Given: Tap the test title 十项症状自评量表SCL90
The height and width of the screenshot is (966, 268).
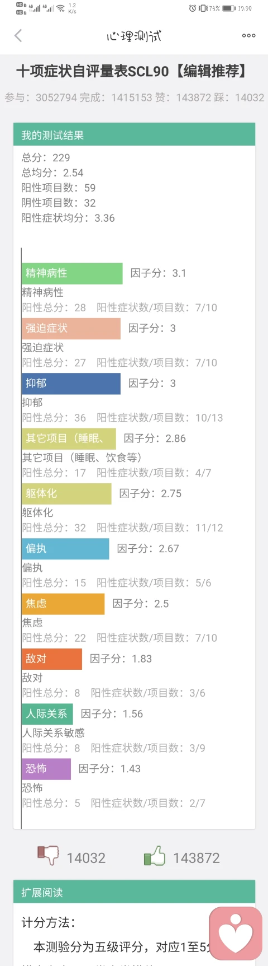Looking at the screenshot, I should pyautogui.click(x=93, y=71).
